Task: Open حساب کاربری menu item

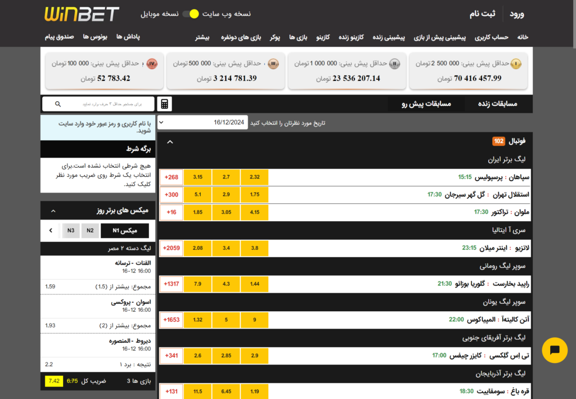Action: tap(491, 37)
